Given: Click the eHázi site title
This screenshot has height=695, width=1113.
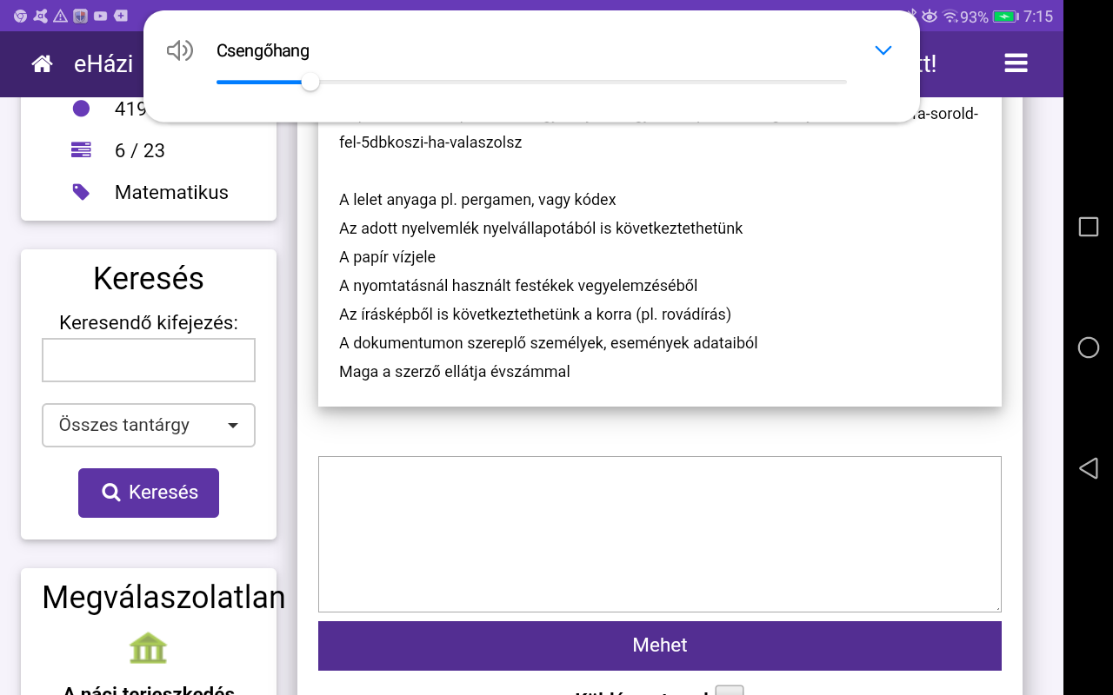Looking at the screenshot, I should [103, 63].
